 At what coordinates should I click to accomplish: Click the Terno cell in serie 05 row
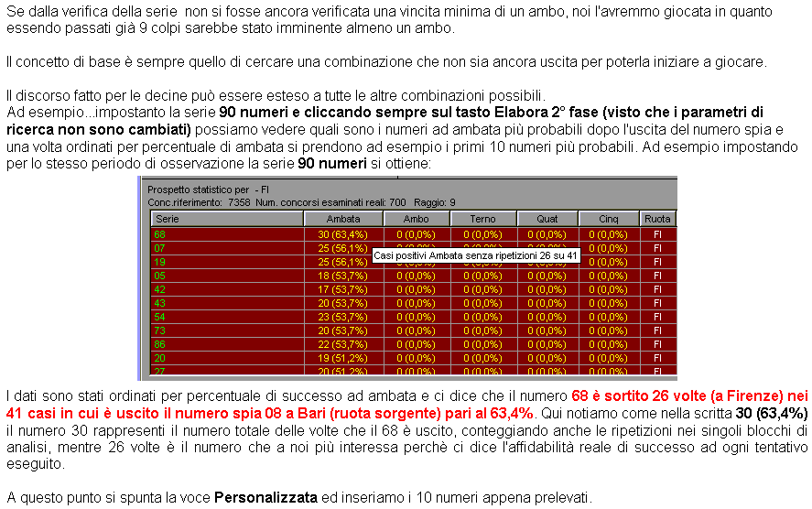click(483, 276)
